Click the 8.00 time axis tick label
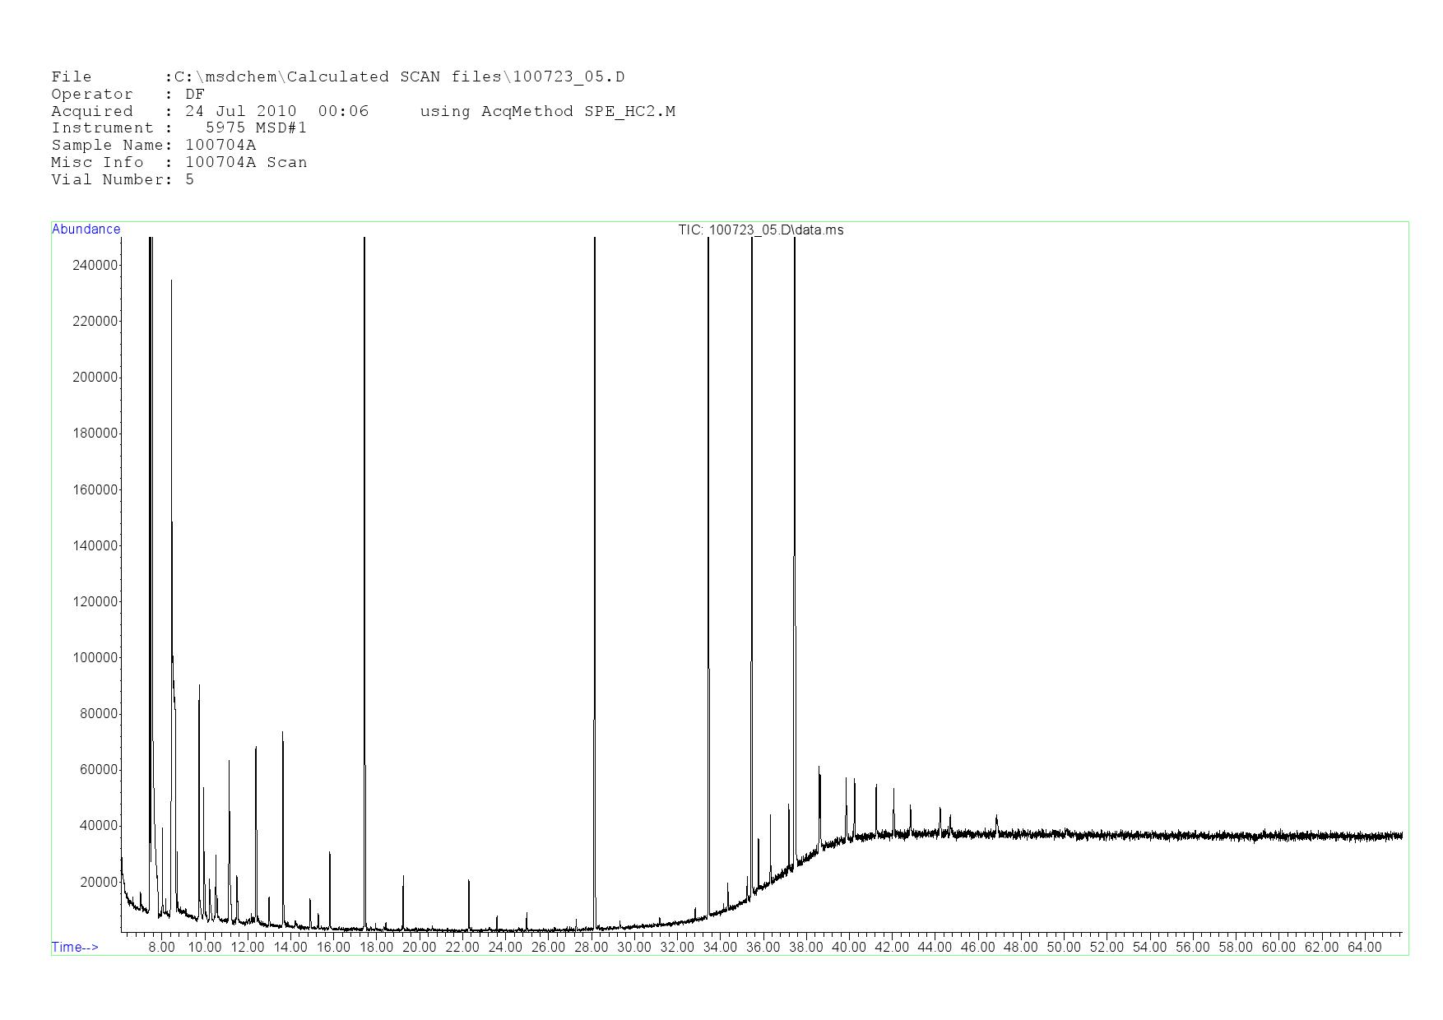This screenshot has height=1020, width=1443. 161,948
